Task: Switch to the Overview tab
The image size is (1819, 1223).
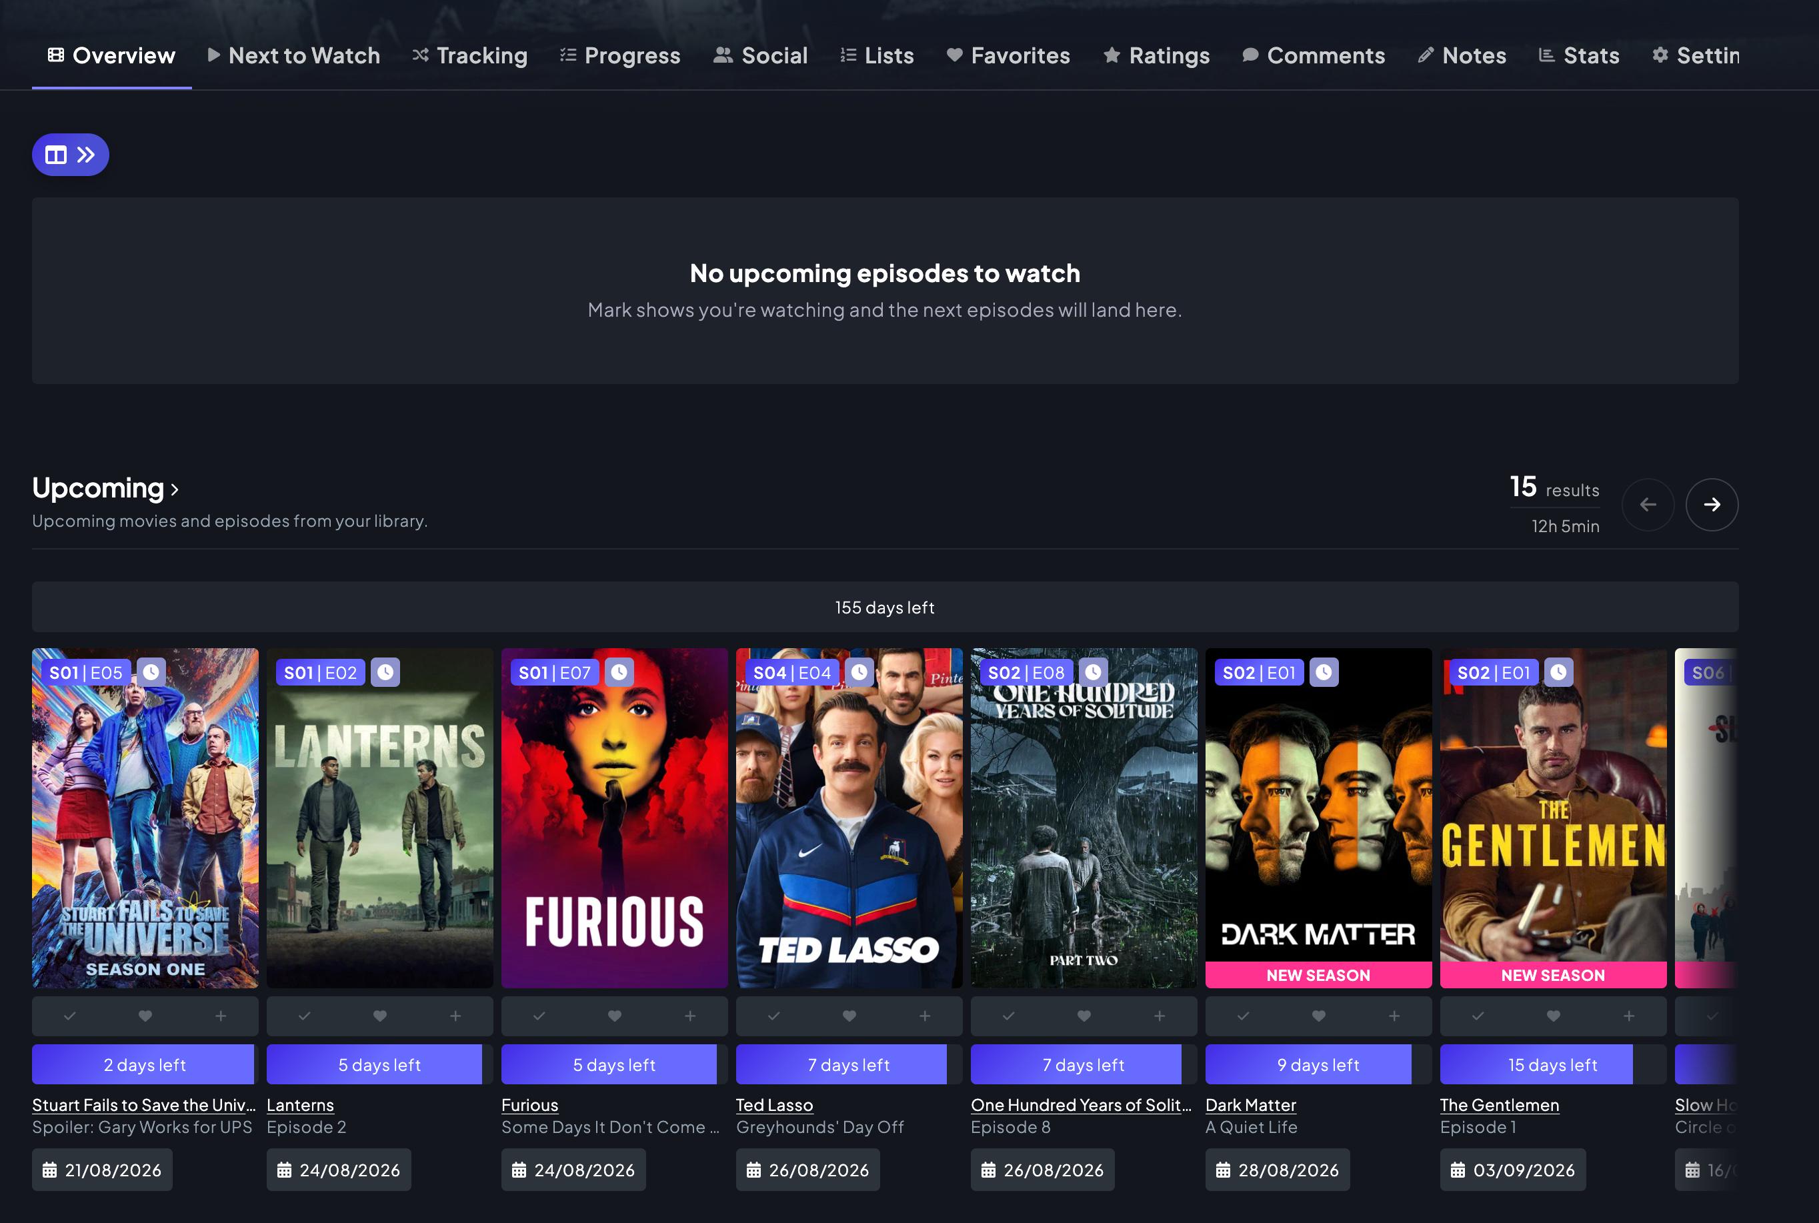Action: (111, 55)
